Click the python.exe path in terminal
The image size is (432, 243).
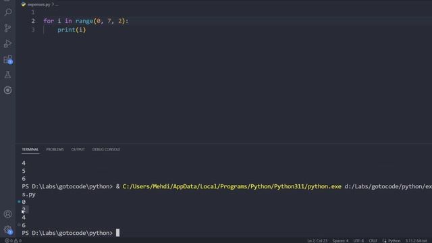pos(232,186)
